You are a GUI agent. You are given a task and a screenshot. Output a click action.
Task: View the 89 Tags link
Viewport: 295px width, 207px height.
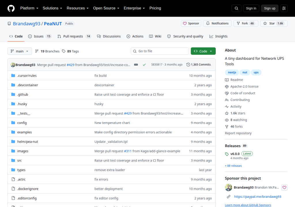click(x=71, y=51)
